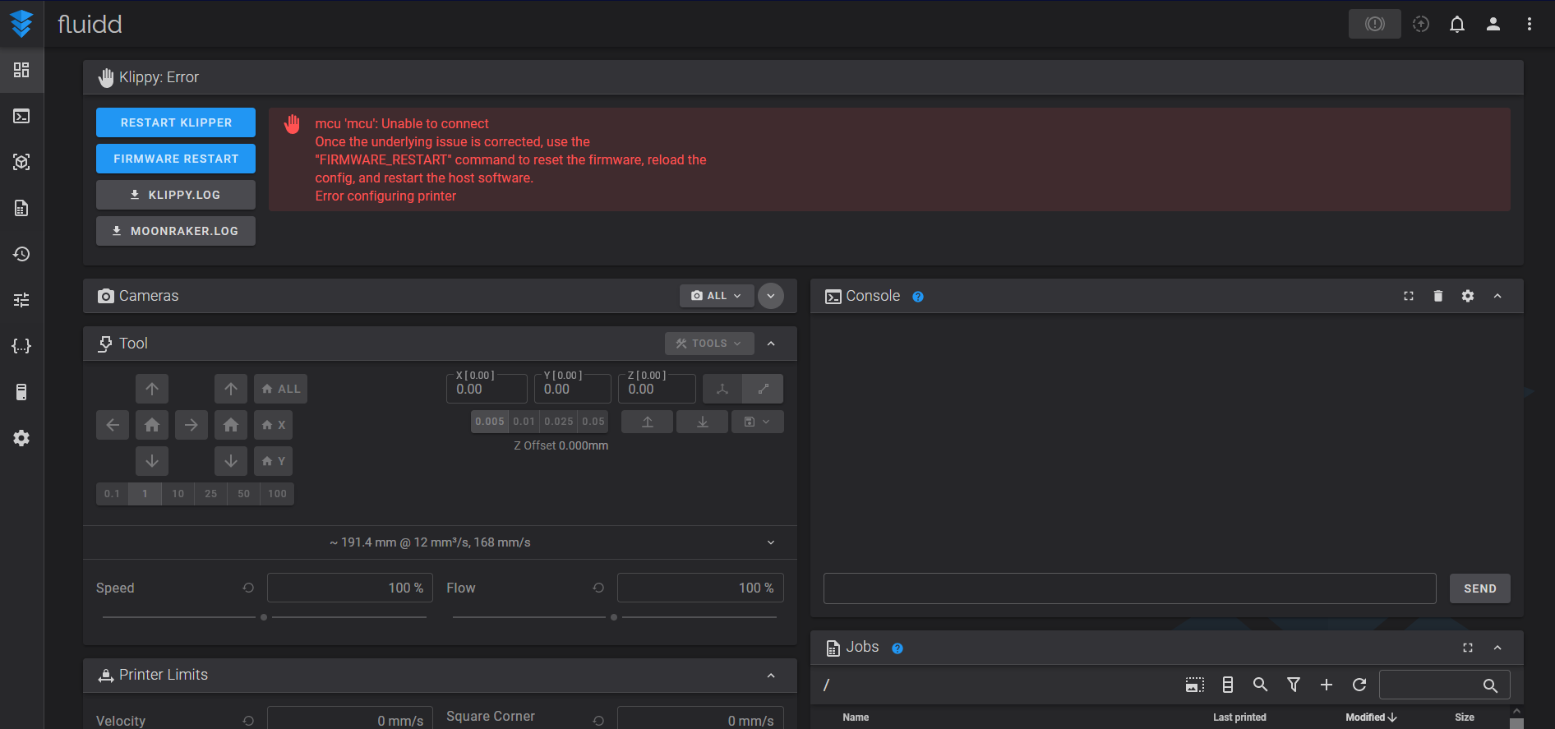Select 0.01 Z offset step
The height and width of the screenshot is (729, 1555).
524,422
